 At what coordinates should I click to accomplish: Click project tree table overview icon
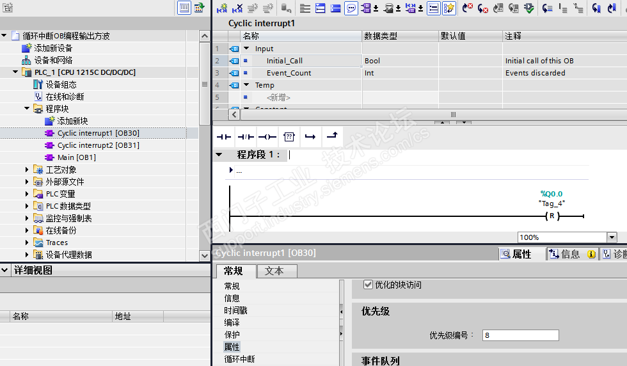tap(199, 8)
